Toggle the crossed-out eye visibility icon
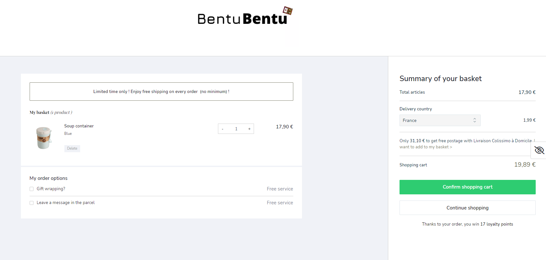 tap(539, 150)
